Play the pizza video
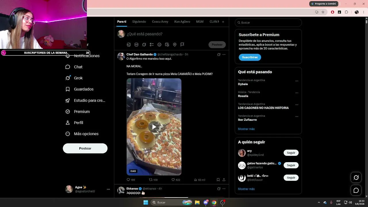The width and height of the screenshot is (368, 207). pyautogui.click(x=154, y=127)
